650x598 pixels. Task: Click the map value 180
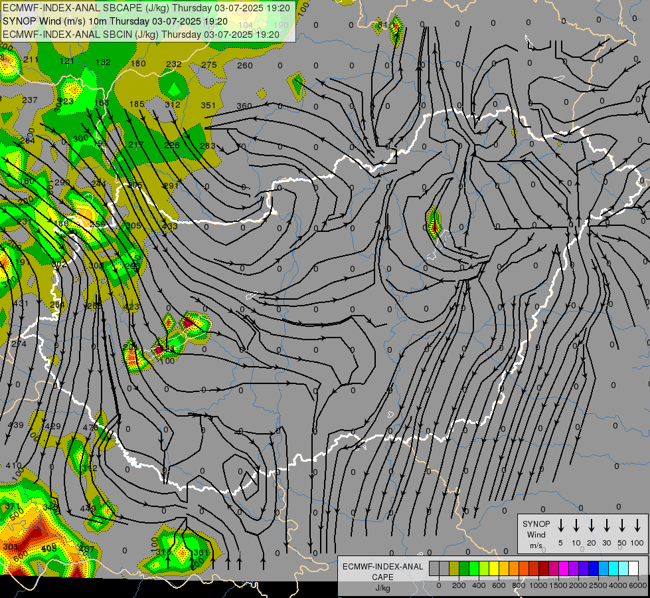(x=138, y=63)
